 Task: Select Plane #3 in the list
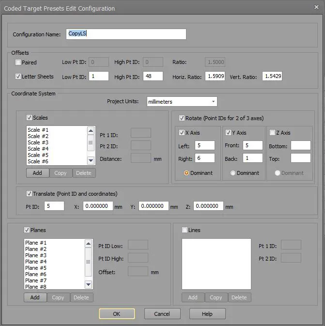36,255
